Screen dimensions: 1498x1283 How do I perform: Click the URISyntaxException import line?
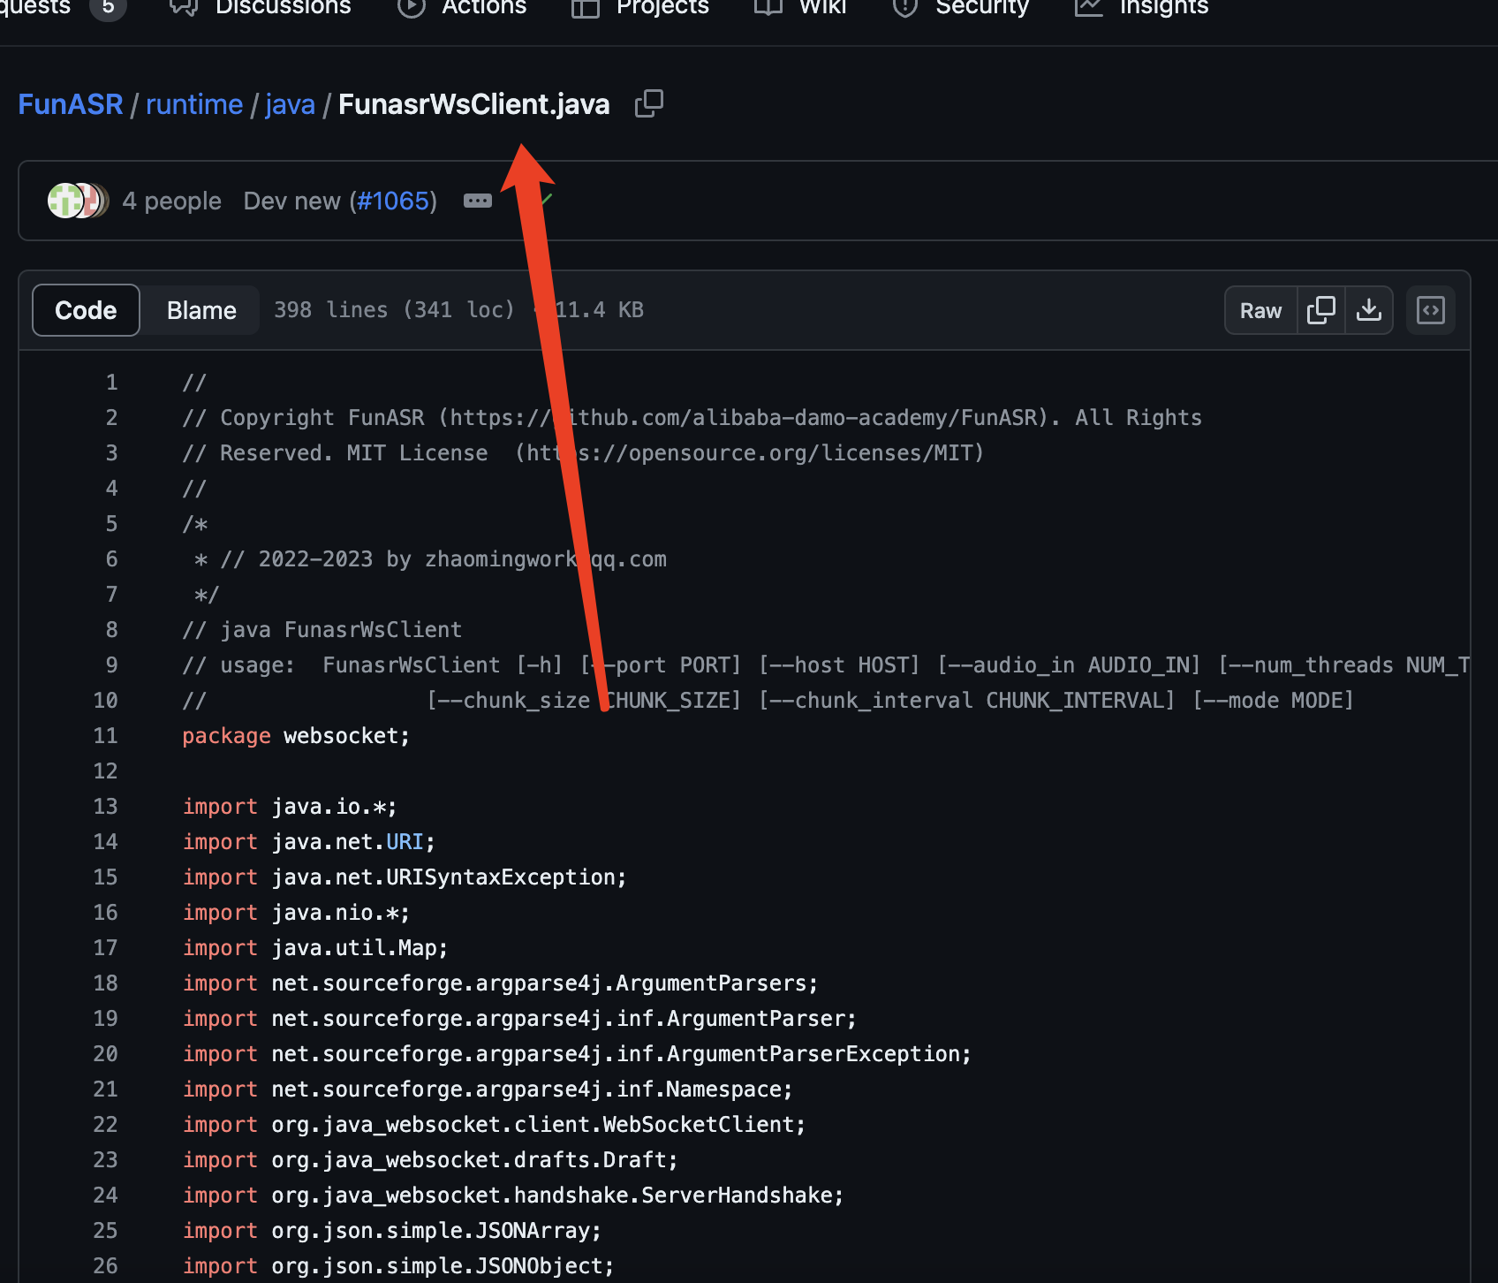(405, 877)
